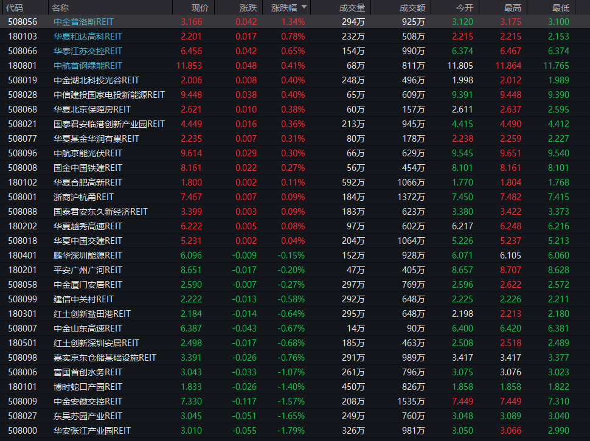The height and width of the screenshot is (441, 590).
Task: Click lowest price 2.990
Action: (x=558, y=431)
